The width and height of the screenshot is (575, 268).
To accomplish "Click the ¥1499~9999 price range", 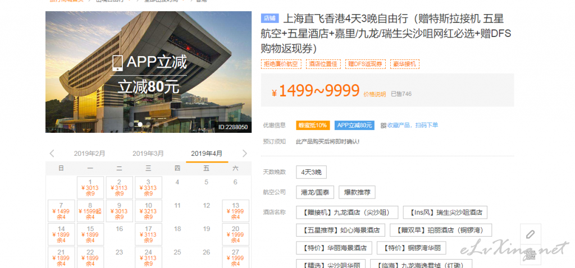I will (316, 91).
